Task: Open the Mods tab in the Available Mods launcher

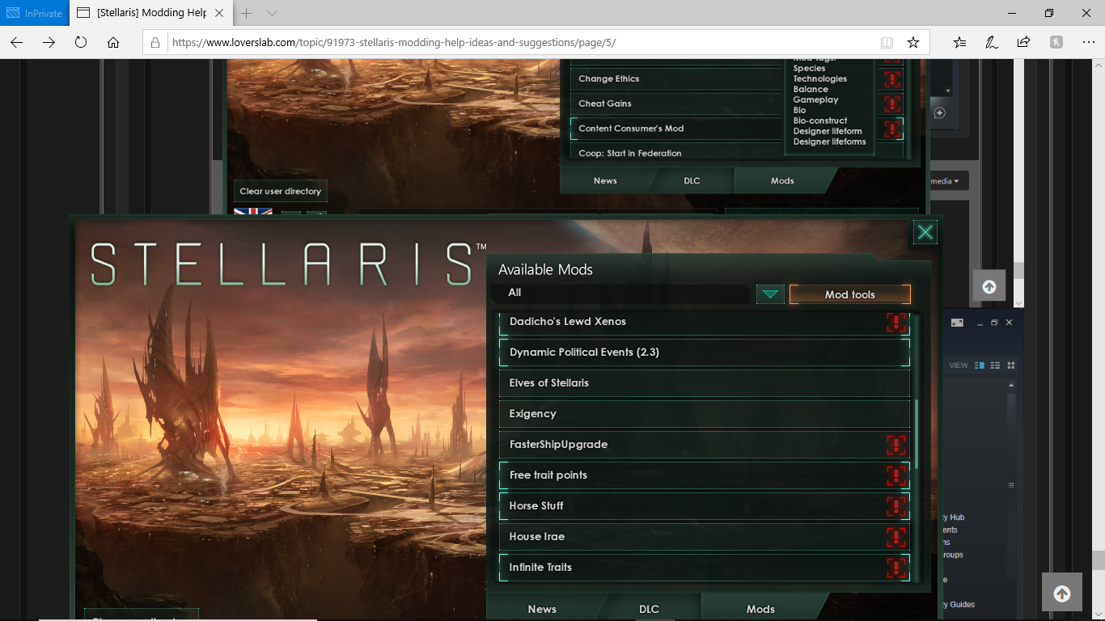Action: click(x=760, y=610)
